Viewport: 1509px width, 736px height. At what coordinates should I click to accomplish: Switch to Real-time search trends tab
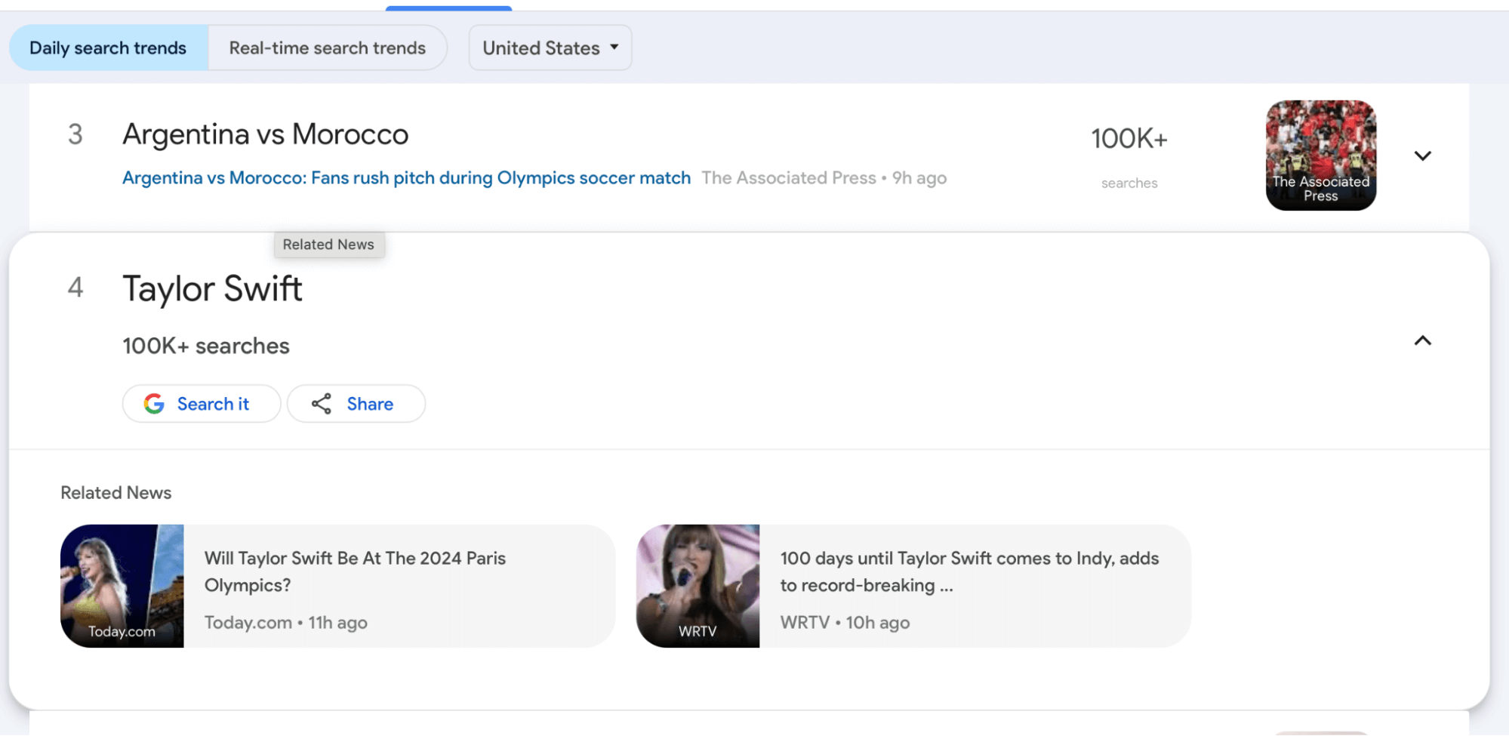tap(328, 48)
